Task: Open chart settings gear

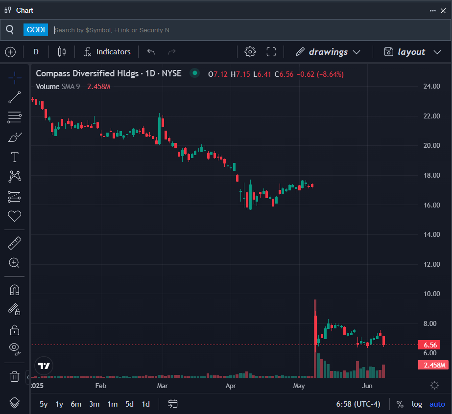Action: [x=250, y=52]
